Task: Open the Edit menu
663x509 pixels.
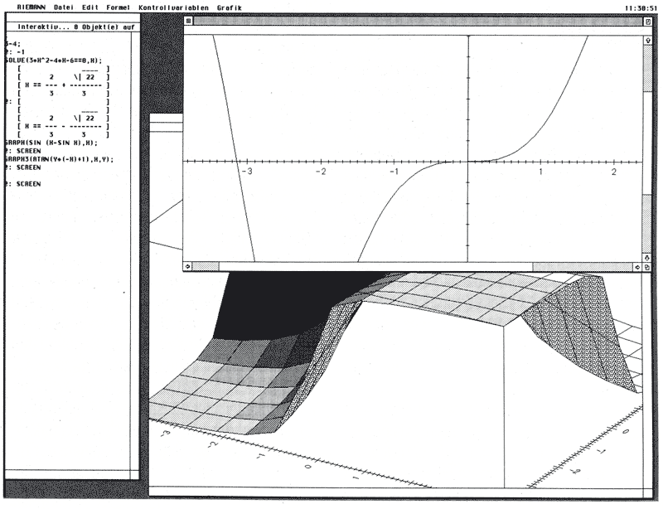Action: pos(90,7)
